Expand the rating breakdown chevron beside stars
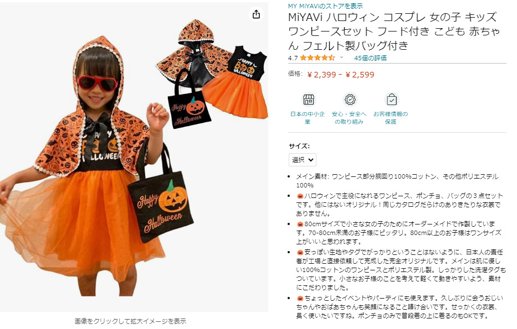Screen dimensions: 517x329 pos(341,58)
